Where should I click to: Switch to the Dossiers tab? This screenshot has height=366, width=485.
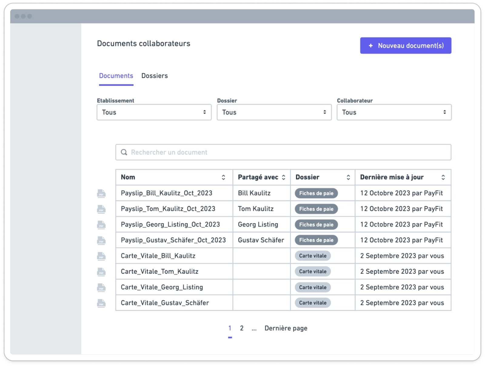[155, 76]
